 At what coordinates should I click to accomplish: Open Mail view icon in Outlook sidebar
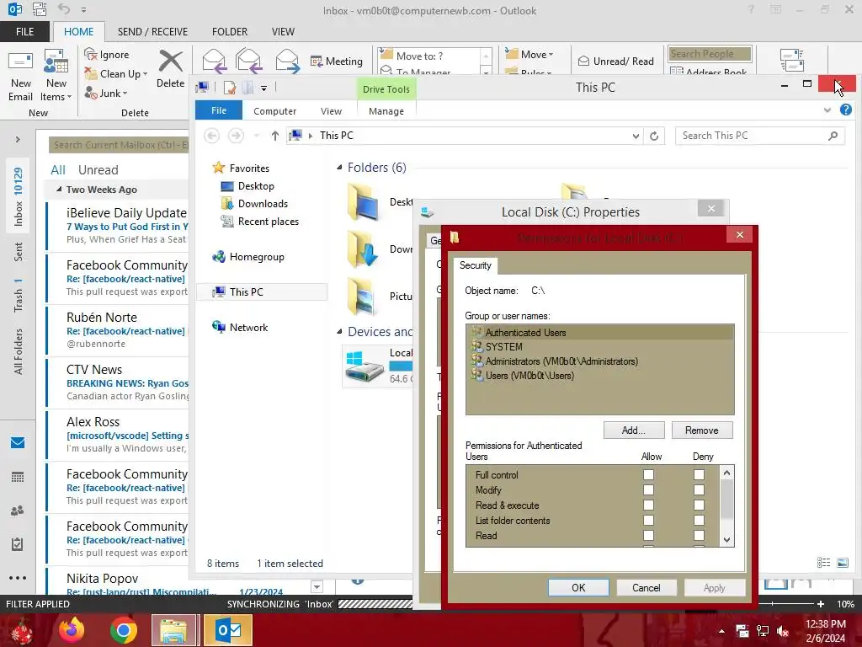coord(18,442)
